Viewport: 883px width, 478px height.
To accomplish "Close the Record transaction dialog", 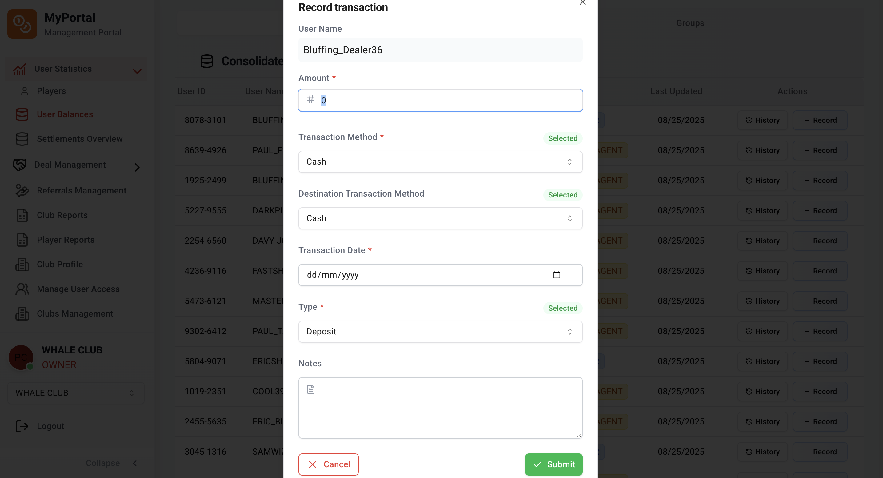I will coord(582,3).
